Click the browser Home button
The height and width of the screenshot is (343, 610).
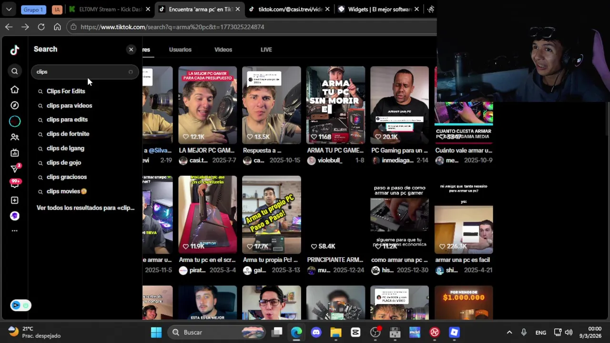click(x=57, y=27)
